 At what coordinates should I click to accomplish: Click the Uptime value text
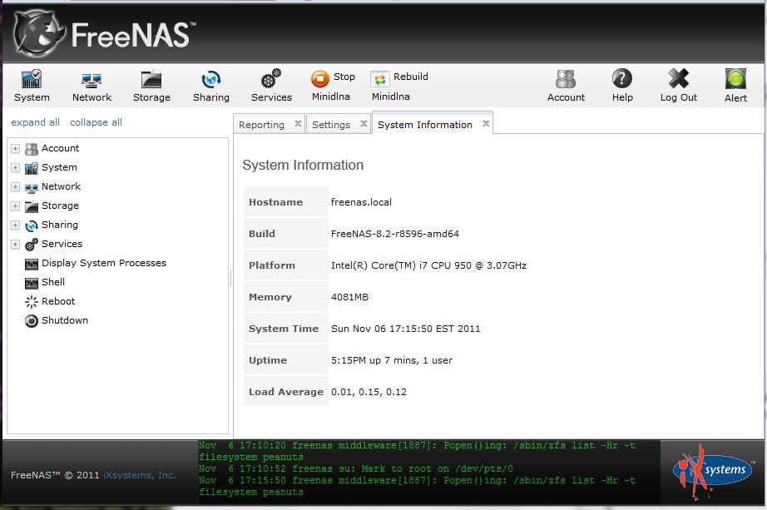pos(392,361)
